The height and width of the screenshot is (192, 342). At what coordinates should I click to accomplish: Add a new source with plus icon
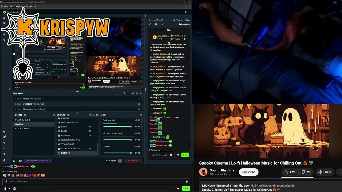68,115
